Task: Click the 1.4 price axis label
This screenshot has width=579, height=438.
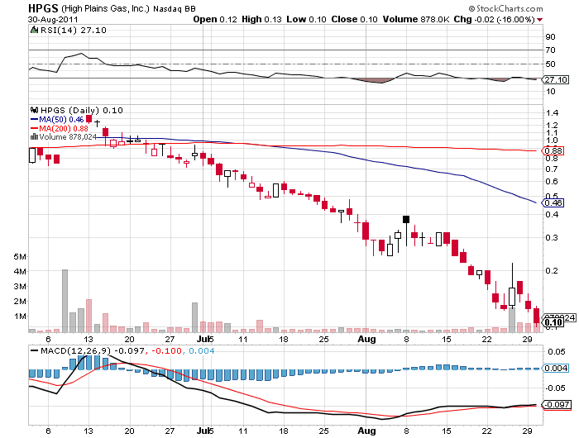Action: point(552,113)
